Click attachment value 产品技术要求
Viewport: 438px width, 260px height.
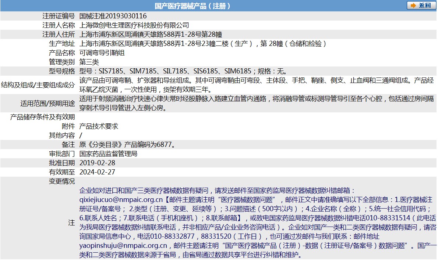click(99, 126)
